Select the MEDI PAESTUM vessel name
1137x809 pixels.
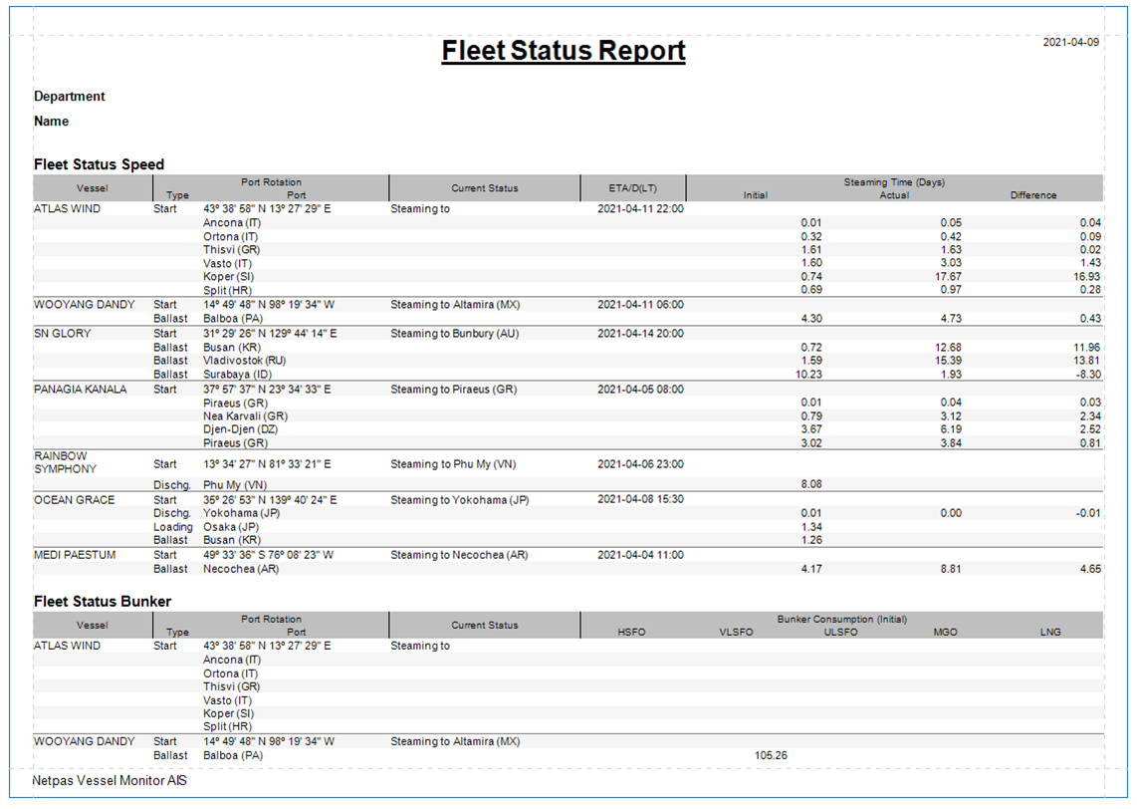click(75, 555)
